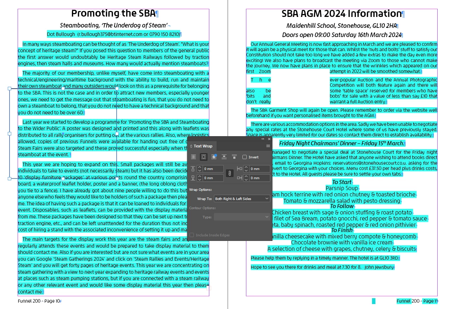
Task: Decrease bottom offset with down arrow
Action: [x=199, y=180]
